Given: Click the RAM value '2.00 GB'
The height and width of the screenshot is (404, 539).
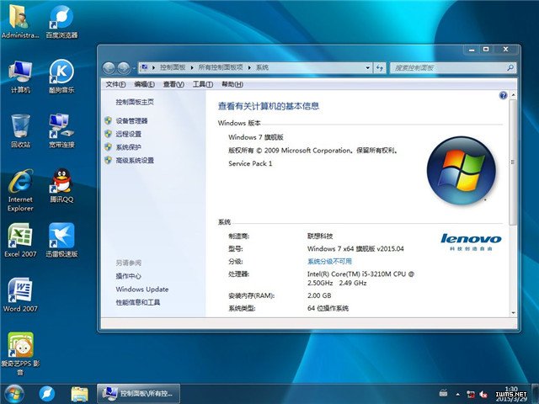Looking at the screenshot, I should 319,295.
